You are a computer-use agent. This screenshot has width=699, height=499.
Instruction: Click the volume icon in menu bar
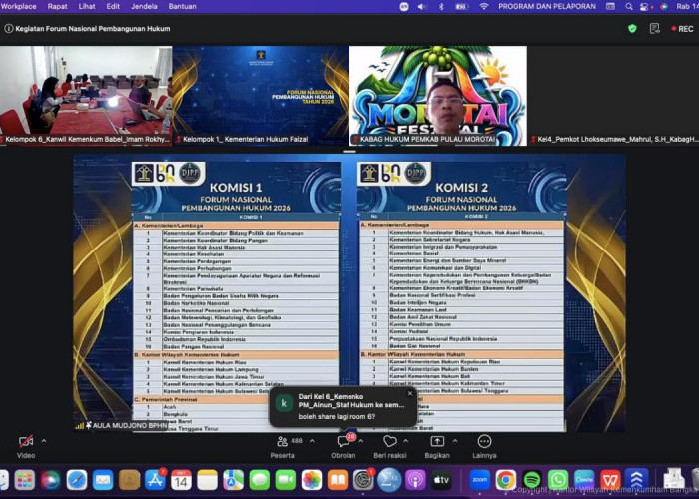click(422, 6)
